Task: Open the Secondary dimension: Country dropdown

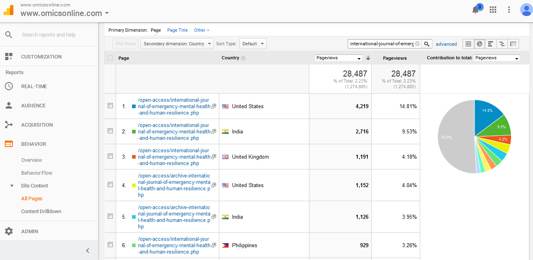Action: pyautogui.click(x=177, y=44)
